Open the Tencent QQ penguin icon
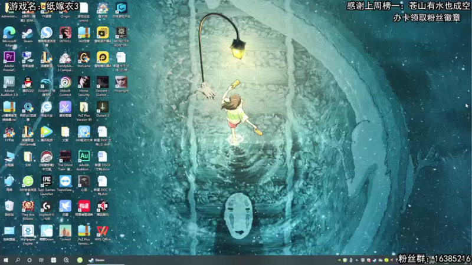The height and width of the screenshot is (265, 472). (x=28, y=84)
